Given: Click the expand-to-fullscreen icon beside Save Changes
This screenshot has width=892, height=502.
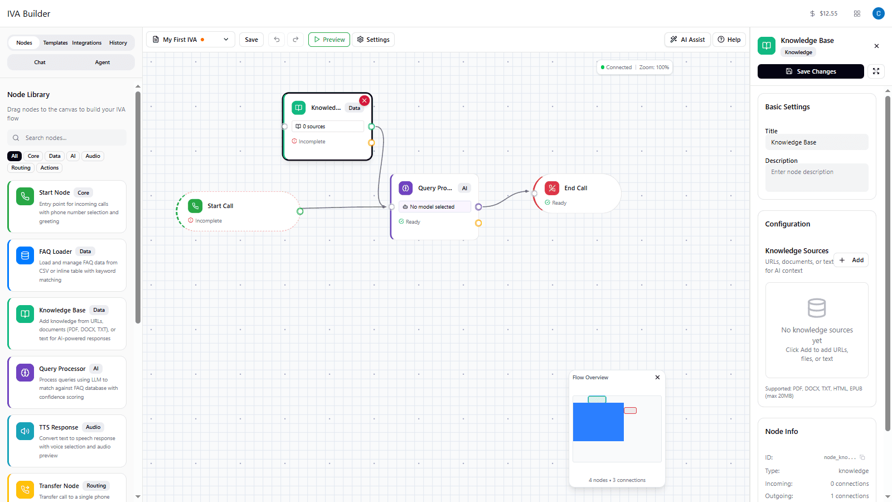Looking at the screenshot, I should pyautogui.click(x=876, y=71).
